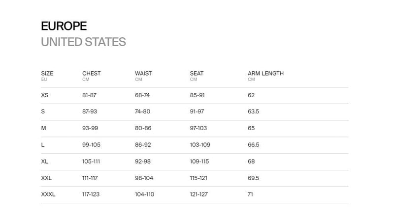The width and height of the screenshot is (394, 220).
Task: Click the WAIST column header
Action: click(143, 74)
